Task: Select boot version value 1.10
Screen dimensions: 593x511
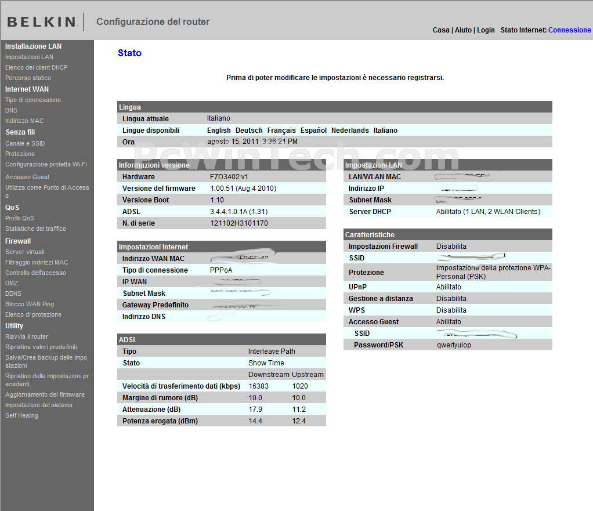Action: [x=217, y=200]
